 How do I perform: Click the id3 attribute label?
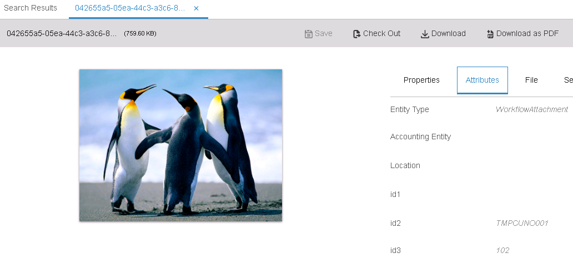point(395,250)
